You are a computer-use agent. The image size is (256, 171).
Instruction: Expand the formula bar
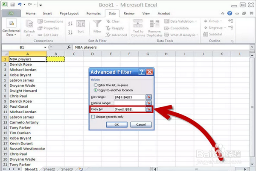[x=252, y=47]
